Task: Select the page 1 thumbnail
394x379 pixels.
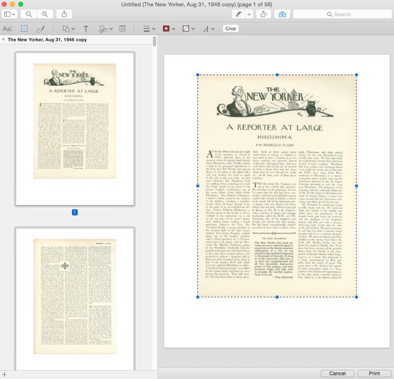Action: click(x=74, y=129)
